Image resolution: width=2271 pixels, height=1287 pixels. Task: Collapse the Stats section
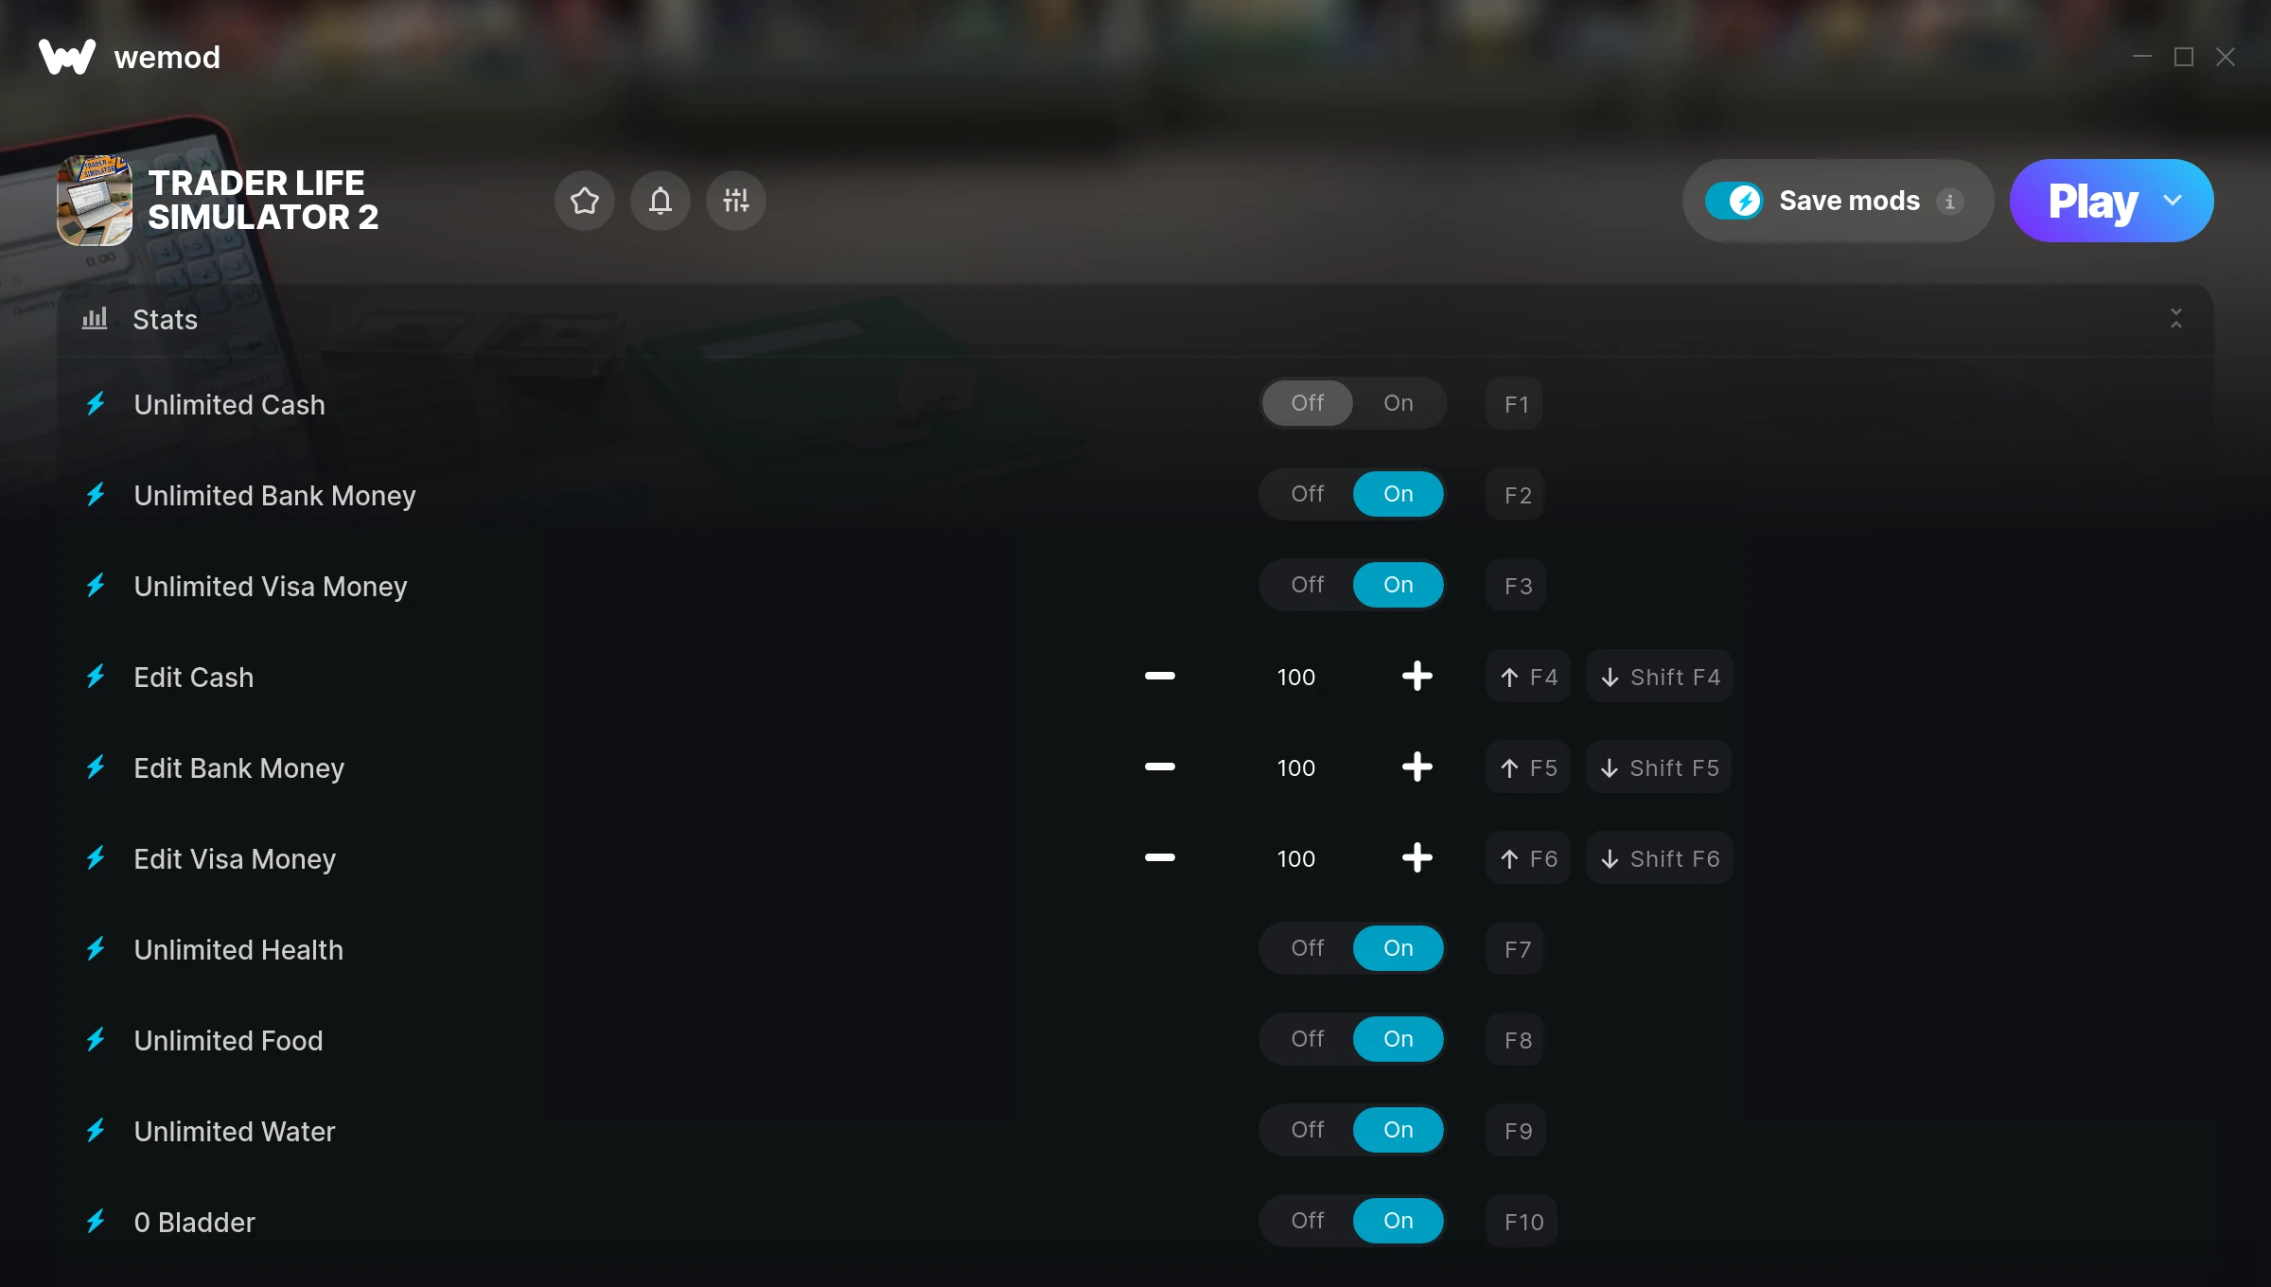pyautogui.click(x=2176, y=319)
